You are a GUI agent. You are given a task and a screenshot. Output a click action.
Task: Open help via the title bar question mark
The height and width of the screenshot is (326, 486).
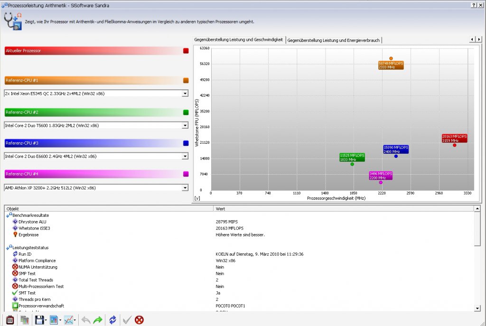pyautogui.click(x=474, y=5)
